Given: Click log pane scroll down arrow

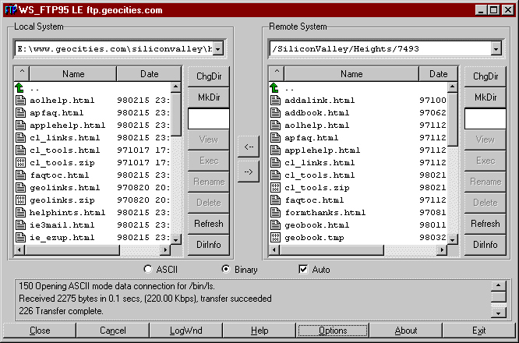Looking at the screenshot, I should [x=499, y=313].
